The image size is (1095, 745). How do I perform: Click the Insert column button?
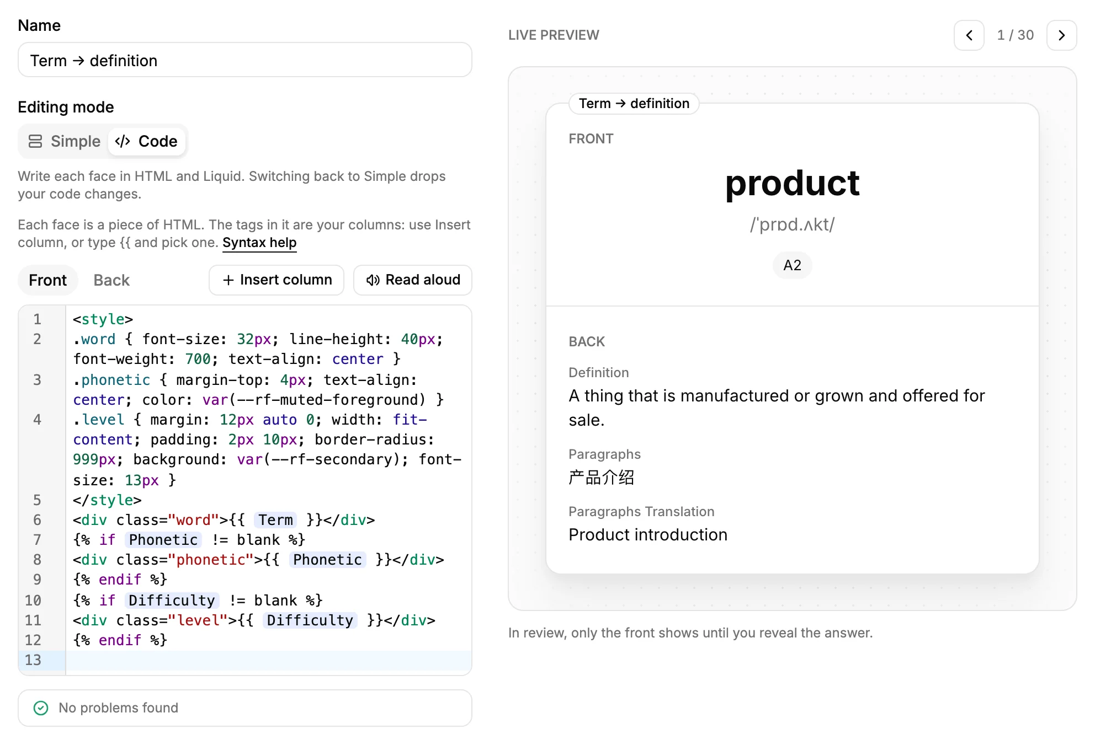(x=277, y=280)
